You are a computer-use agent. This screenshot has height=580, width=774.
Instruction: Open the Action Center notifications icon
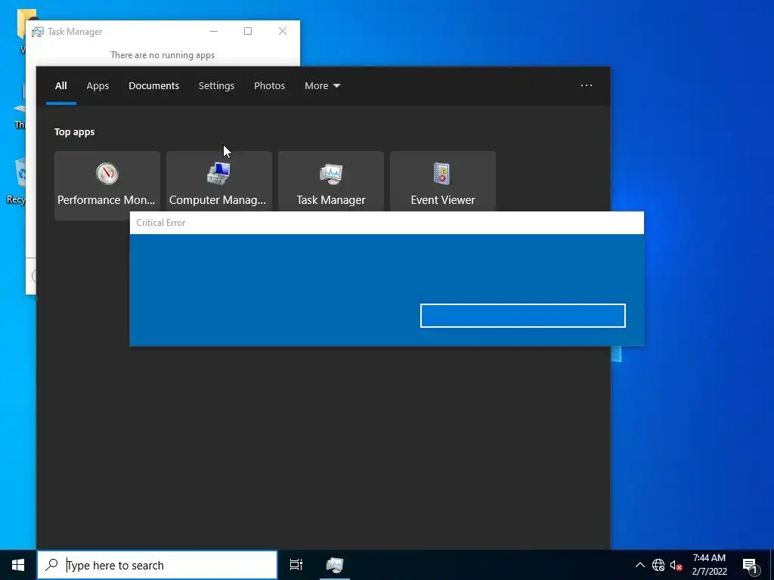tap(750, 566)
